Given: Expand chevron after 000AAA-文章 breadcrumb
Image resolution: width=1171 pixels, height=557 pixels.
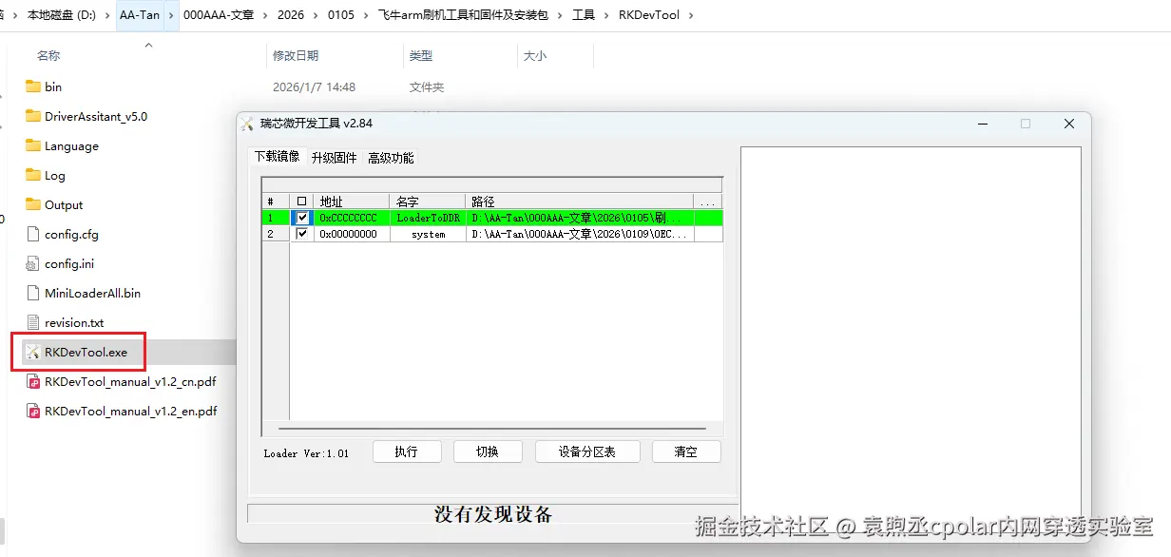Looking at the screenshot, I should [x=265, y=15].
